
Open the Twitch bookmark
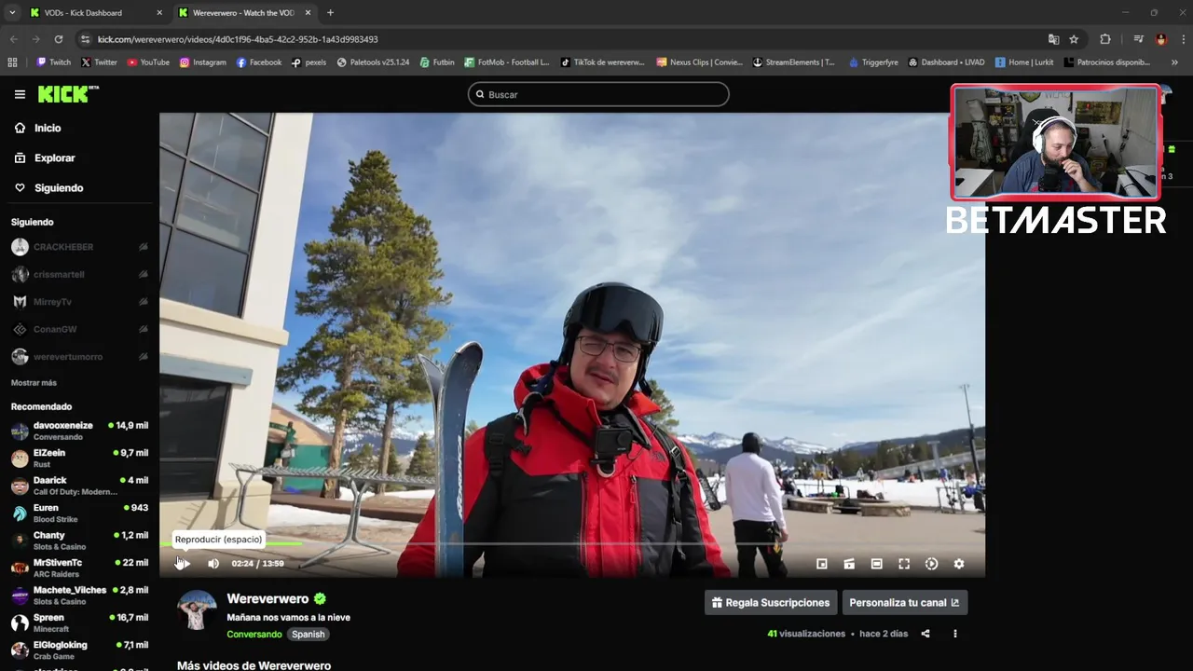coord(54,62)
